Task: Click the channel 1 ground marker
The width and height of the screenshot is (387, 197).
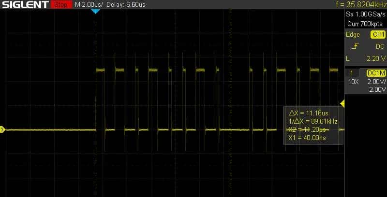Action: 2,129
